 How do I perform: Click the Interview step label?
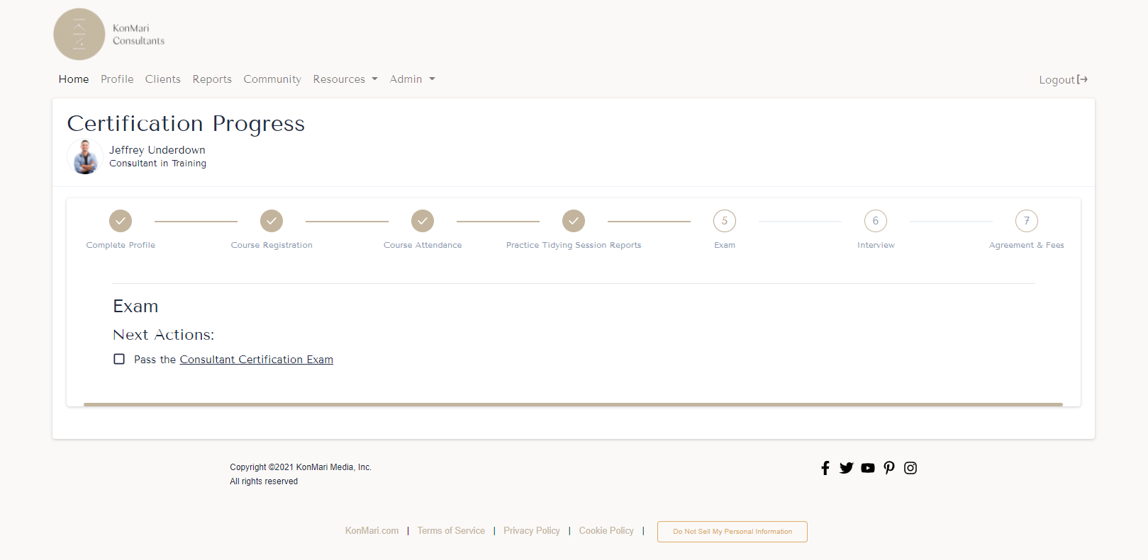[x=876, y=245]
